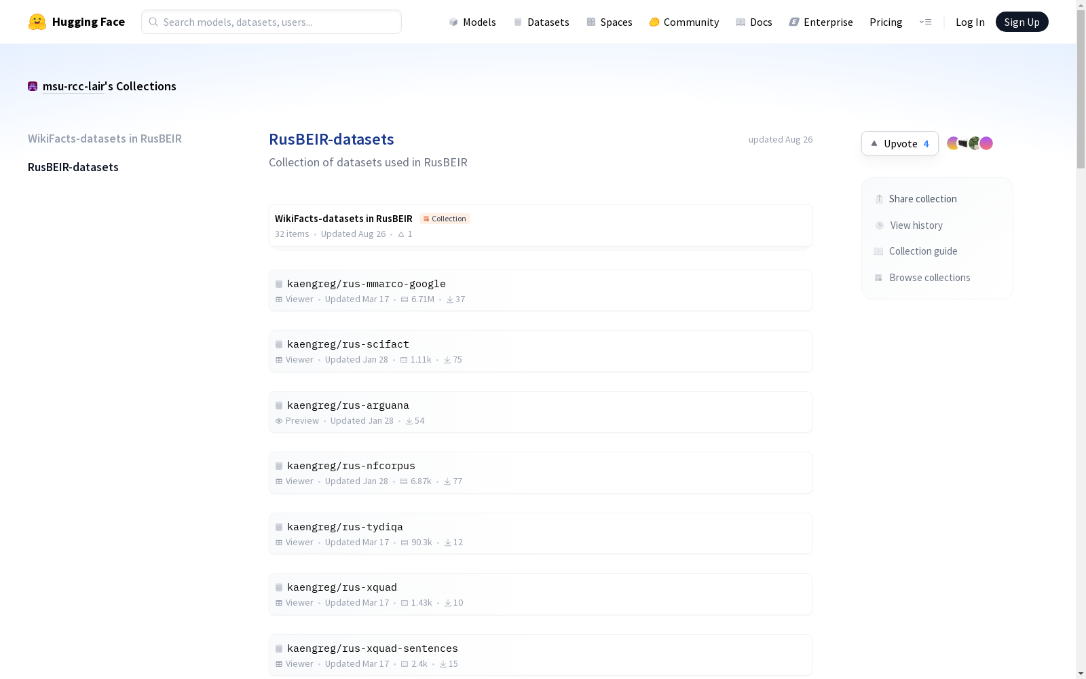Viewport: 1086px width, 679px height.
Task: Select RusBEIR-datasets in the sidebar
Action: coord(73,167)
